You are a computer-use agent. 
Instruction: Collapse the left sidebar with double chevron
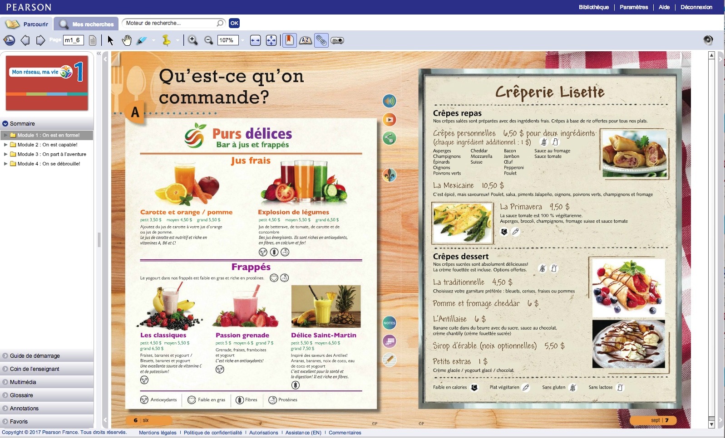[99, 54]
